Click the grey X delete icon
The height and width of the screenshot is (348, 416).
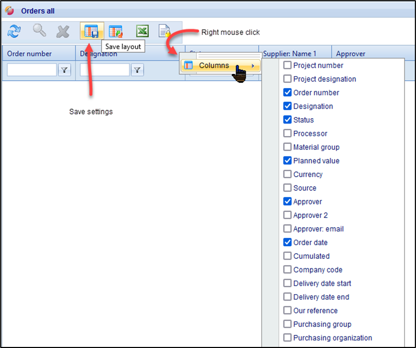[x=63, y=32]
